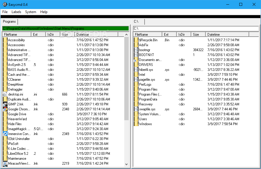
Task: Select the Program Files entry text
Action: [148, 89]
